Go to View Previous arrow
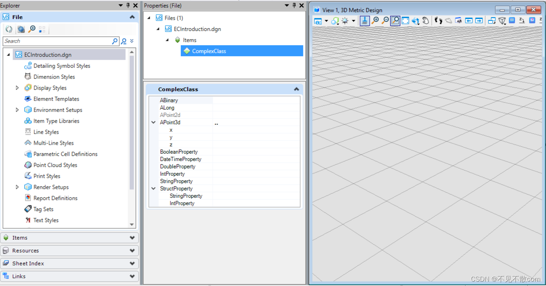This screenshot has width=546, height=286. point(469,21)
